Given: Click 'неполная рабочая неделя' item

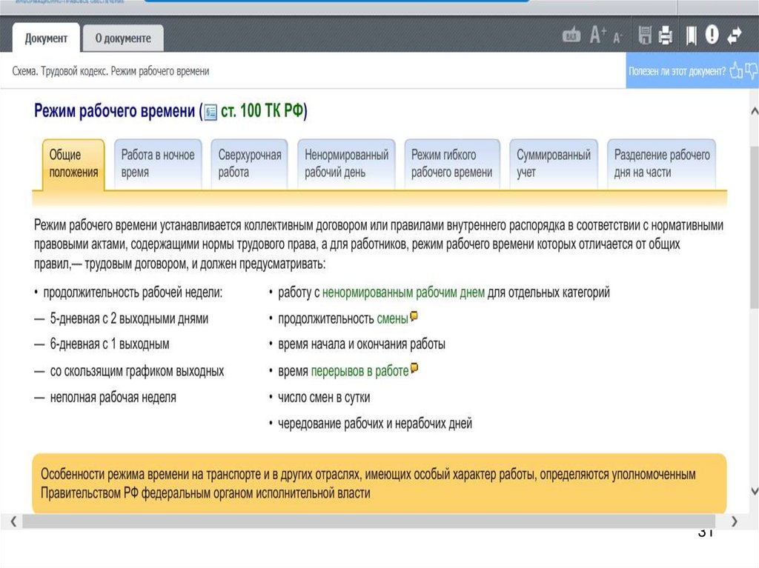Looking at the screenshot, I should click(113, 397).
